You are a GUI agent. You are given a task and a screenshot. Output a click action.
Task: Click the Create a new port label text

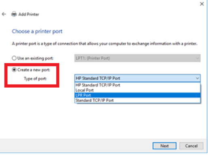pyautogui.click(x=34, y=70)
